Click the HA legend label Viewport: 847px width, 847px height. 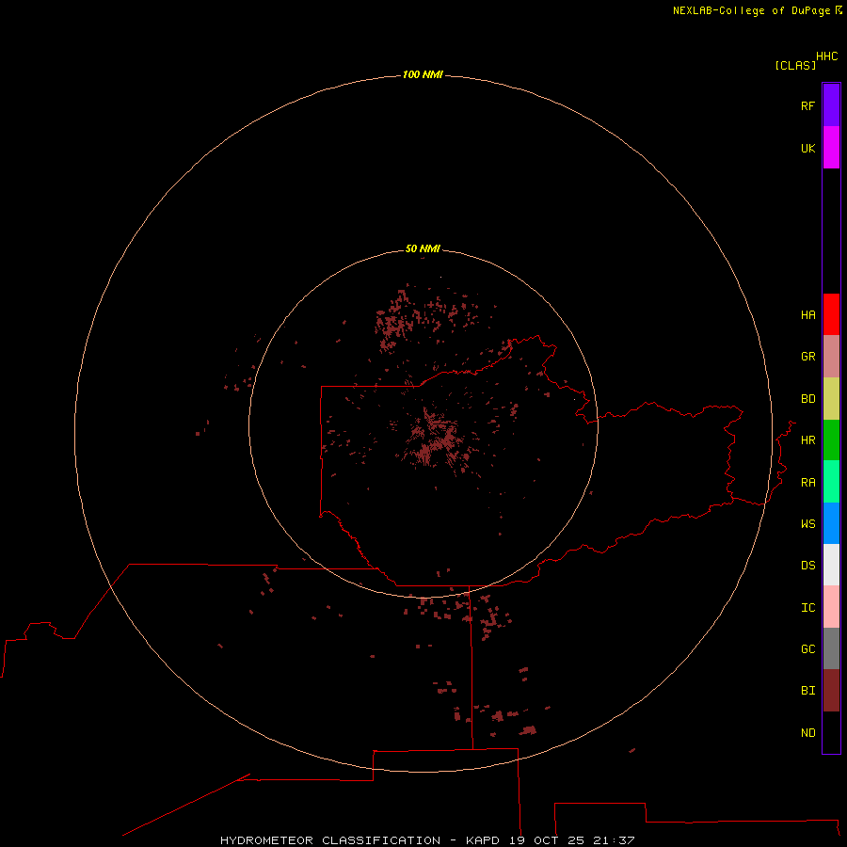tap(807, 315)
